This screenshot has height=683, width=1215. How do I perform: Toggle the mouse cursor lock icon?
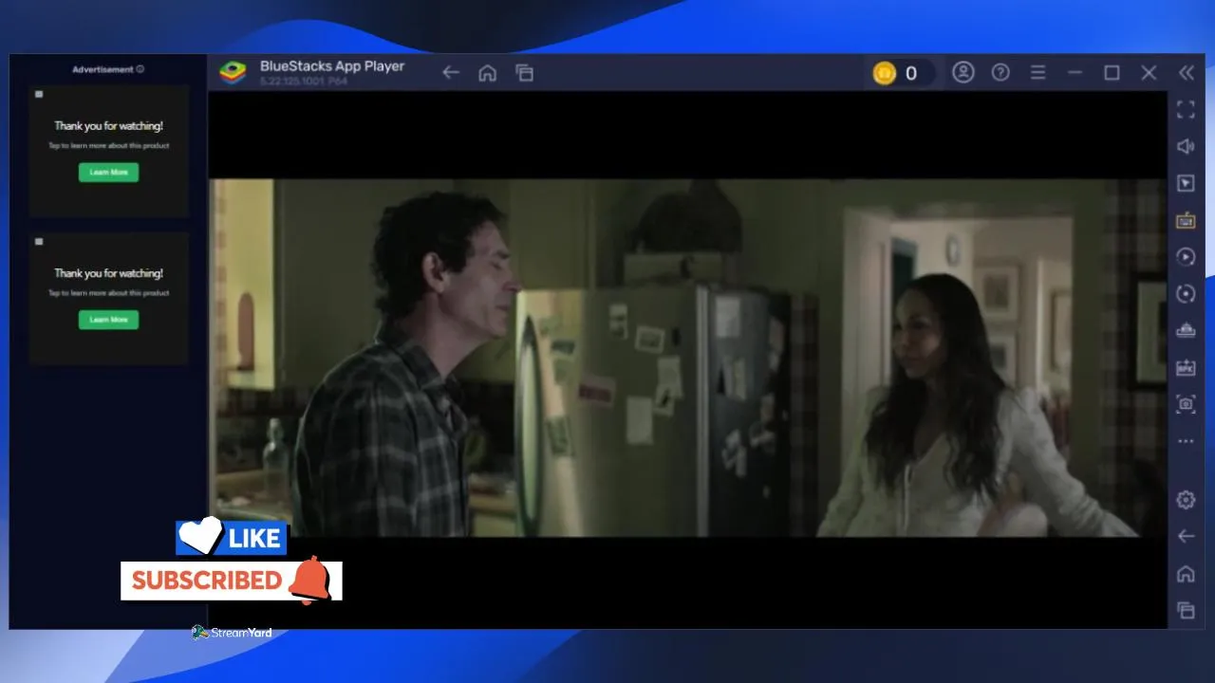pyautogui.click(x=1186, y=183)
